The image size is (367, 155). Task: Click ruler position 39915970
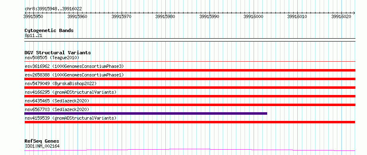click(122, 16)
